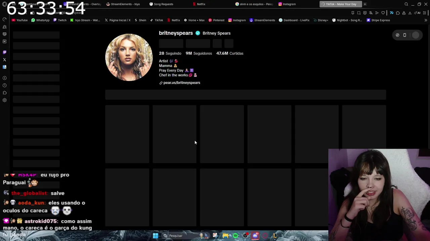Click the pin icon in browser toolbar
This screenshot has width=430, height=241.
[x=353, y=13]
